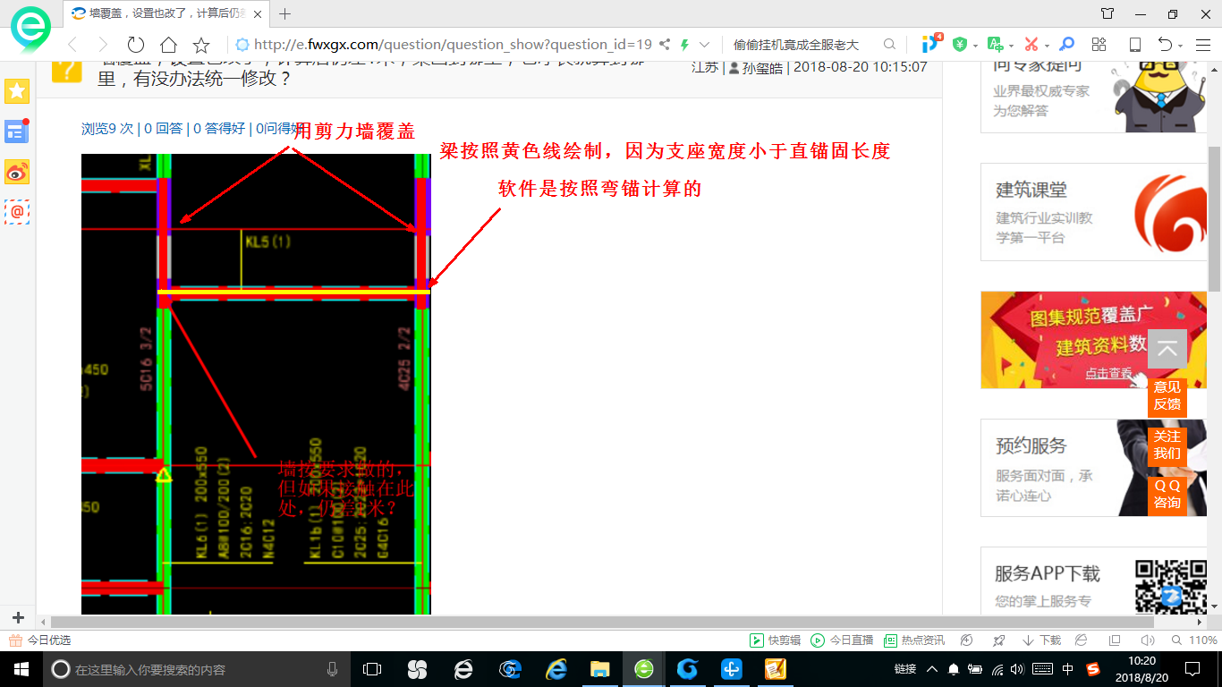Click the Cortana taskbar search box
1222x687 pixels.
(197, 669)
